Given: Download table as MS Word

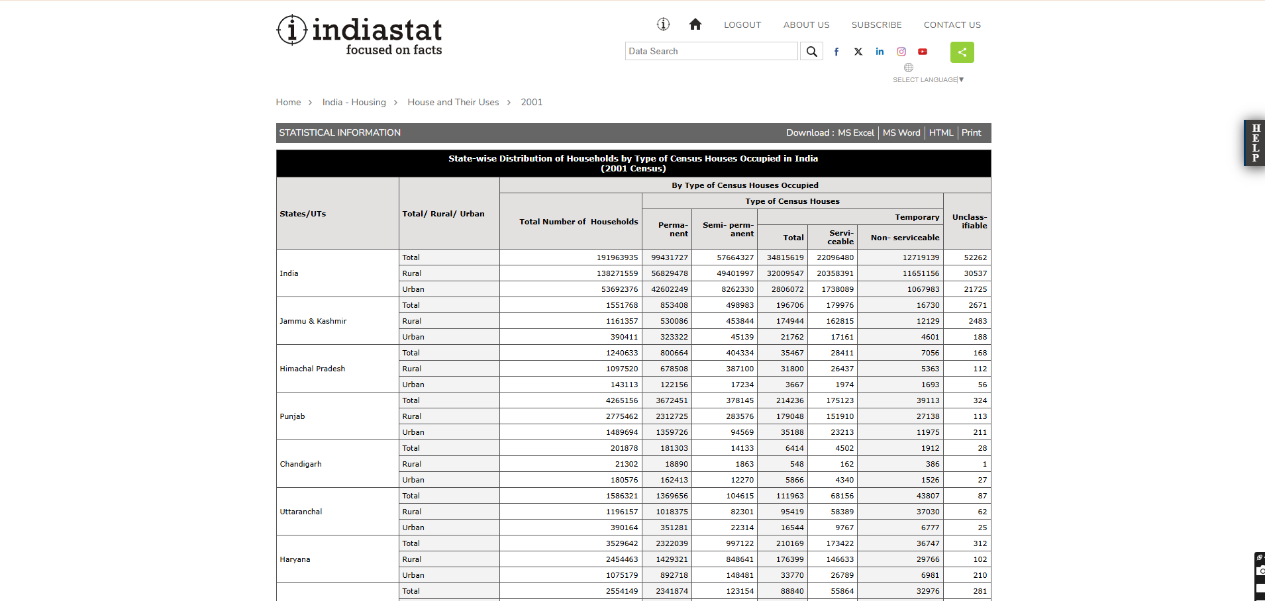Looking at the screenshot, I should [901, 133].
